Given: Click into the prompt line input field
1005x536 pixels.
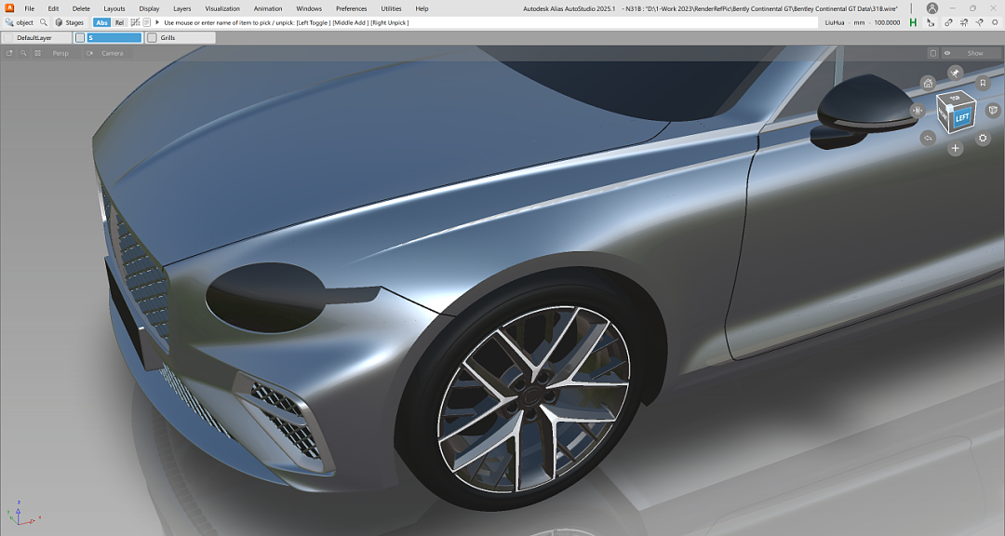Looking at the screenshot, I should pos(489,22).
